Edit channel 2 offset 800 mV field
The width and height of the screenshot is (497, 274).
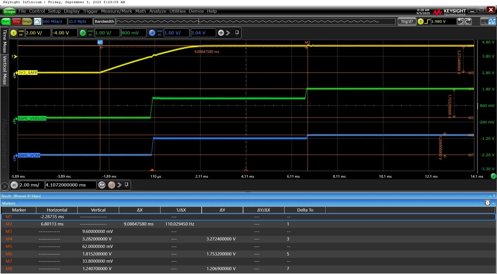(x=134, y=33)
